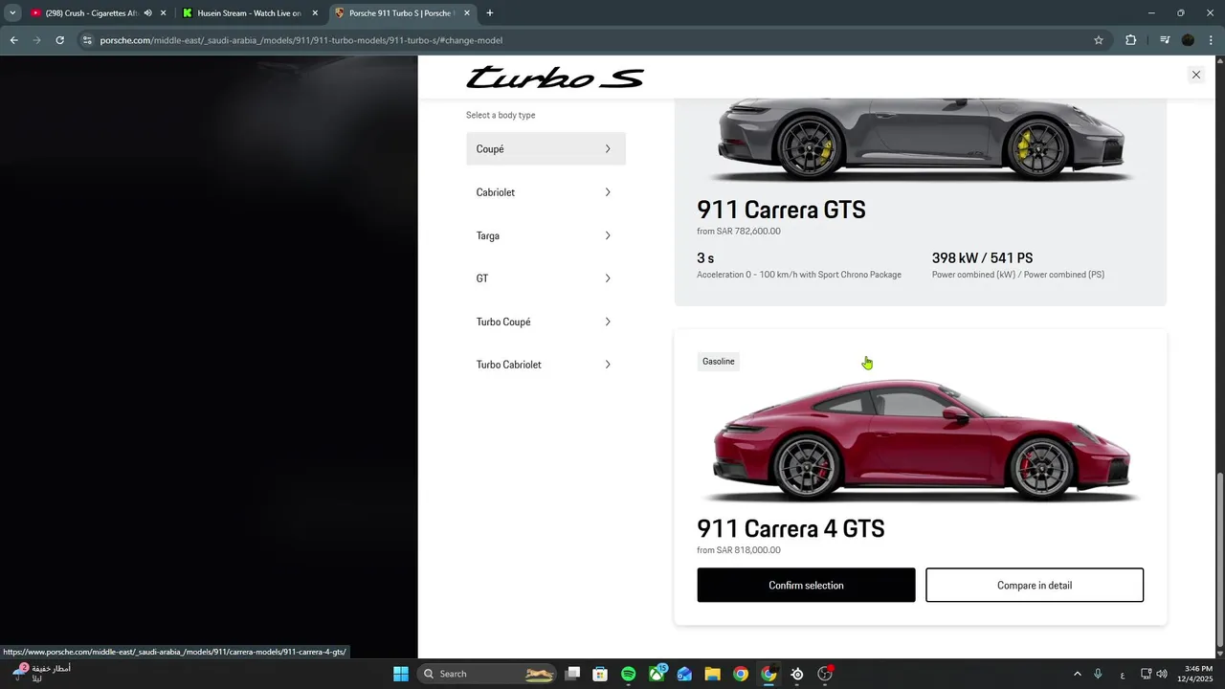Screen dimensions: 1225x689
Task: Open Outlook from the taskbar
Action: click(684, 674)
